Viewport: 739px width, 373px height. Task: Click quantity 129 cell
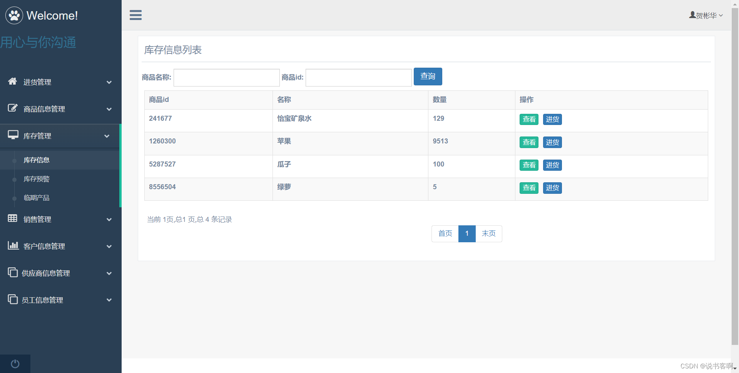[471, 121]
